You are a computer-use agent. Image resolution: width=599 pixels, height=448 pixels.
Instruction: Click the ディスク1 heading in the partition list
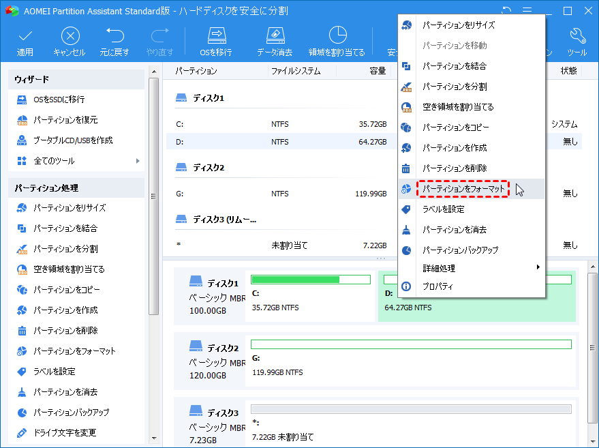click(209, 98)
